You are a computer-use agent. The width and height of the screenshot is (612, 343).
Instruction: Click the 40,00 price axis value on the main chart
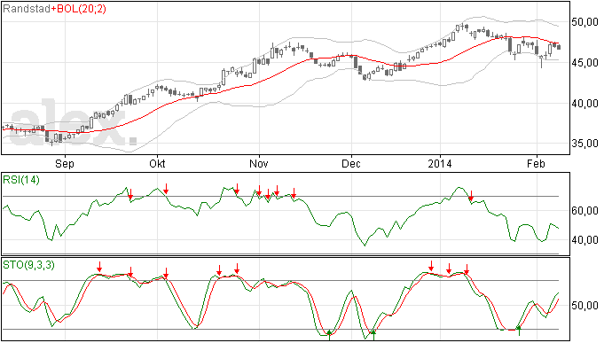585,104
